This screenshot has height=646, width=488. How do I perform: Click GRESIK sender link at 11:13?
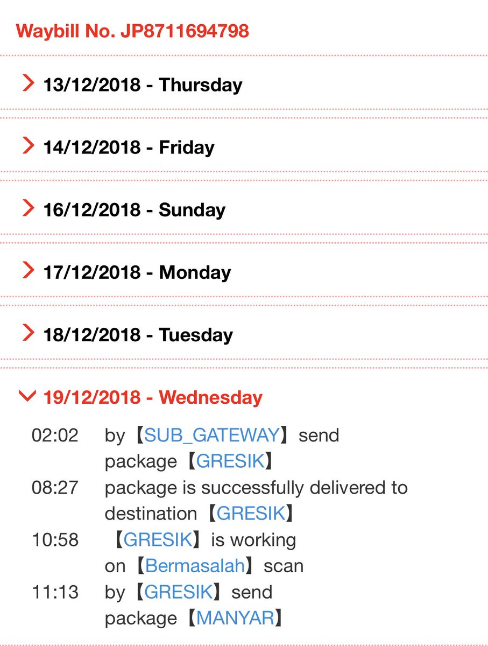pos(179,592)
